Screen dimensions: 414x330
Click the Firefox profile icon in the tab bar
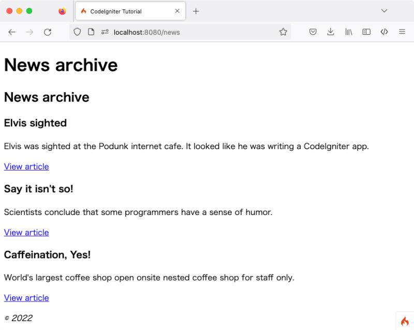[62, 11]
